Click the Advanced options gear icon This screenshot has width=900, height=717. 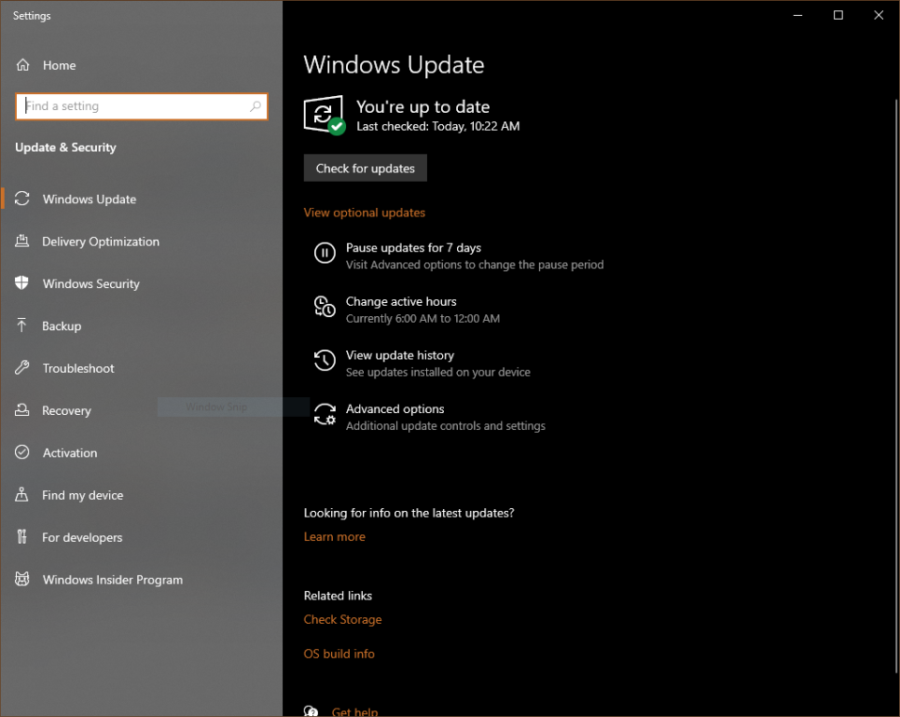point(325,415)
